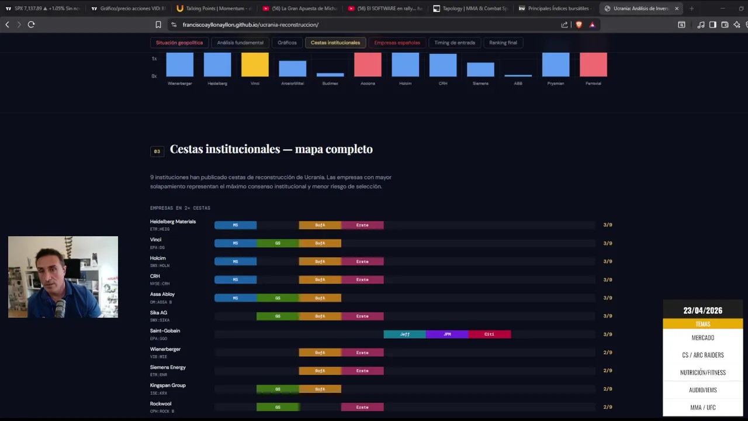Open a new browser tab
Screen dimensions: 748x421
tap(691, 8)
